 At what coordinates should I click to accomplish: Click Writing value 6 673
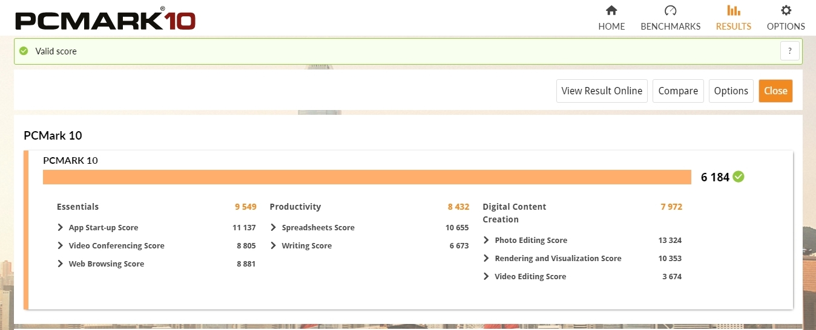(x=459, y=246)
